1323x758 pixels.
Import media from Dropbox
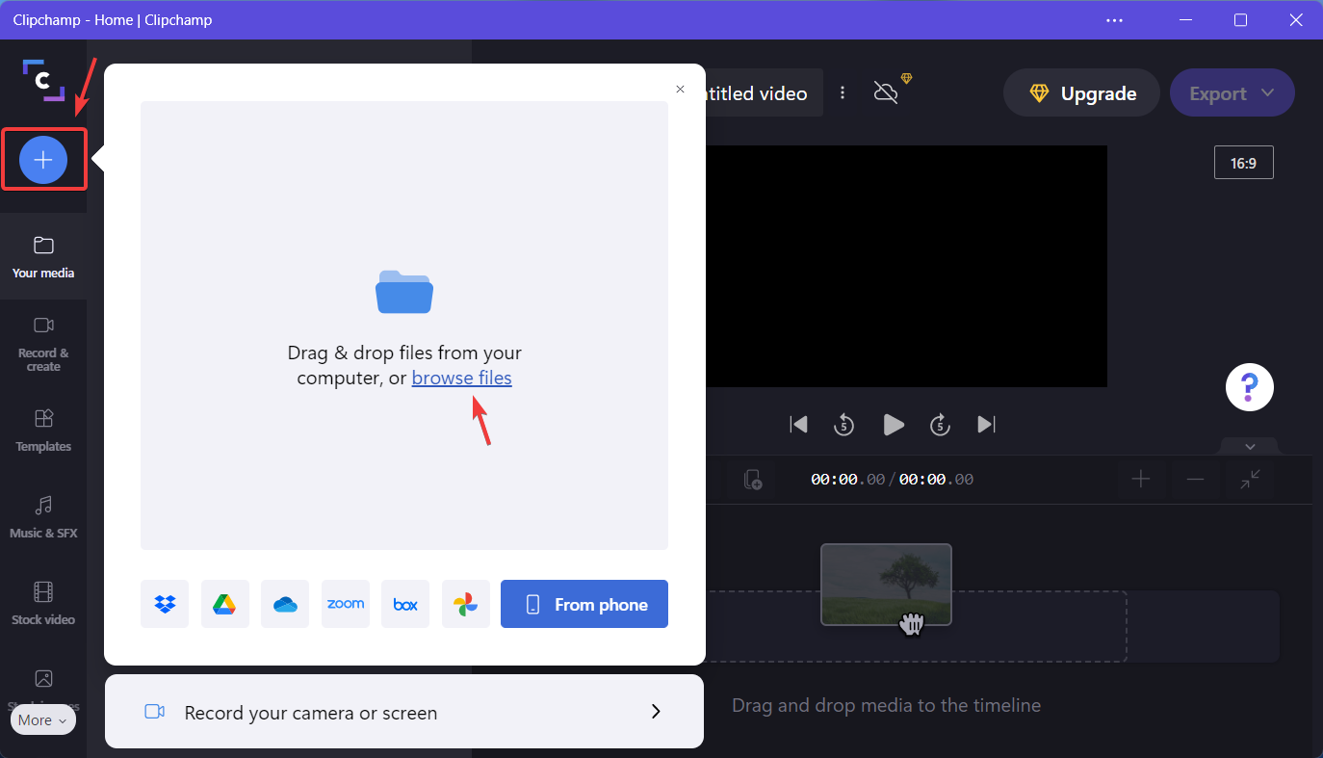[165, 604]
